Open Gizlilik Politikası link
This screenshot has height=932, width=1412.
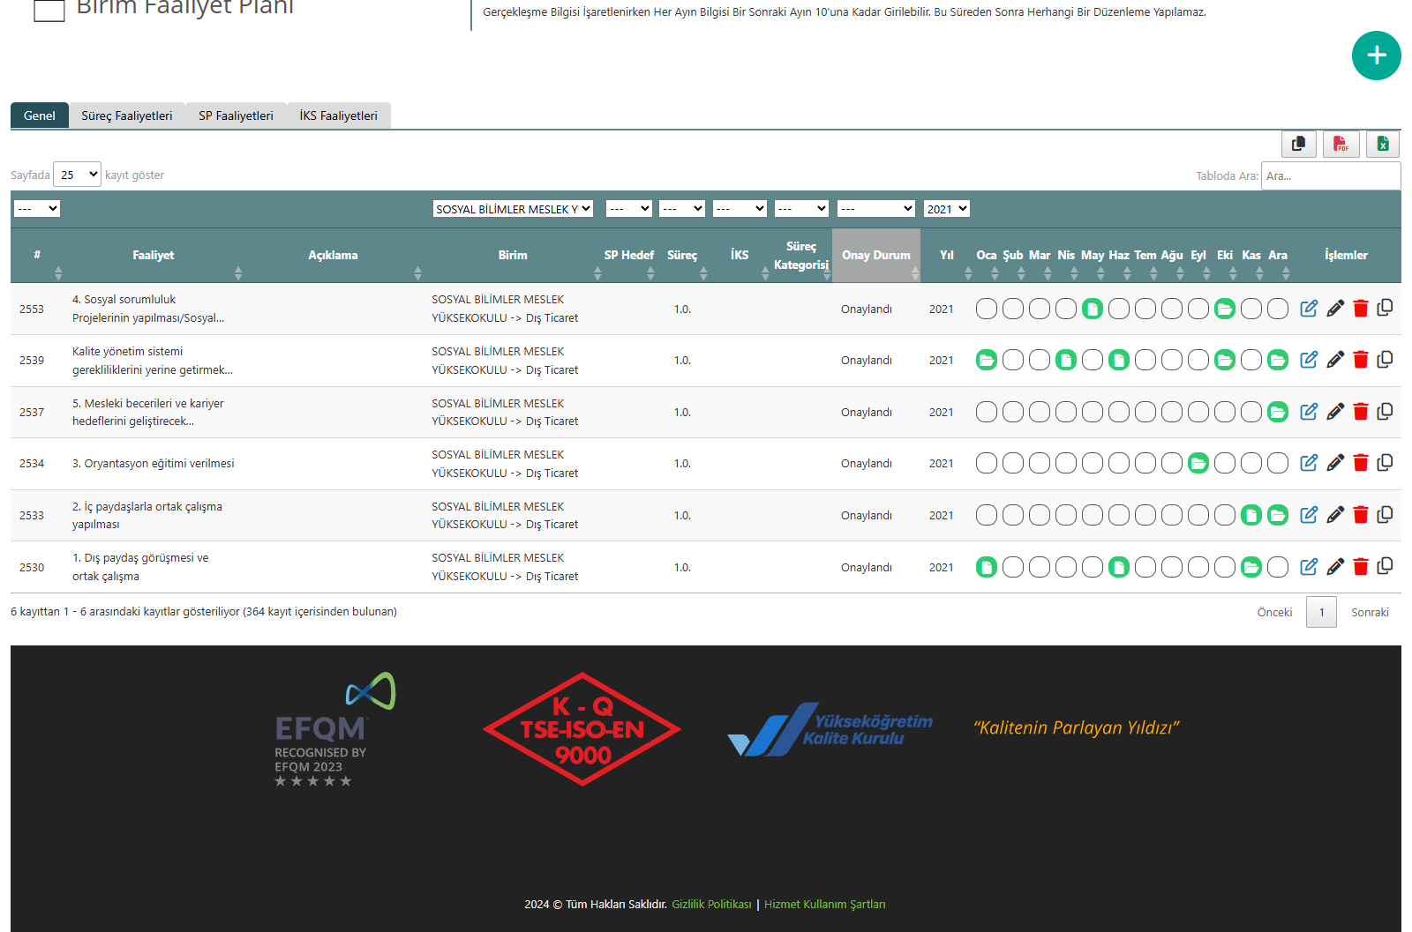(711, 904)
